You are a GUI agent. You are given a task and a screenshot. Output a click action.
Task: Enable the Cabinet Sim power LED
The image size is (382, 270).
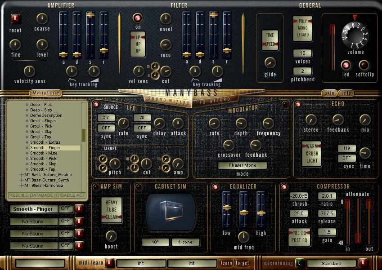[x=139, y=187]
